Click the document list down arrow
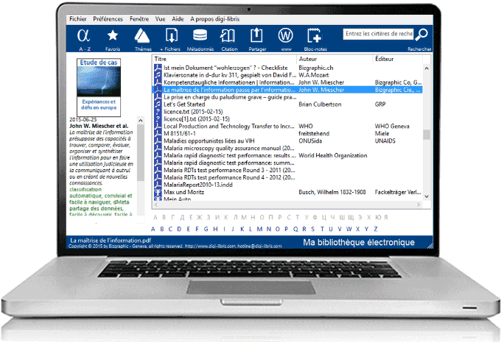Viewport: 501px width, 342px height. tap(427, 196)
